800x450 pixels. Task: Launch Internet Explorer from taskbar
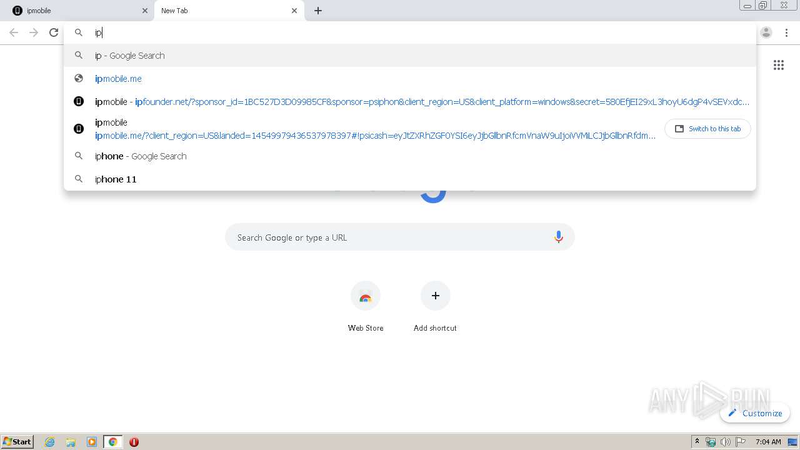click(50, 442)
